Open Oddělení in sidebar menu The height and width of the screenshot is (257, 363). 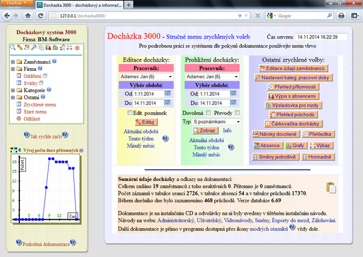coord(32,76)
